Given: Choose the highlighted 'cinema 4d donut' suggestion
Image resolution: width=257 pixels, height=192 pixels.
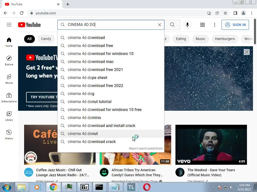Looking at the screenshot, I should tap(111, 133).
